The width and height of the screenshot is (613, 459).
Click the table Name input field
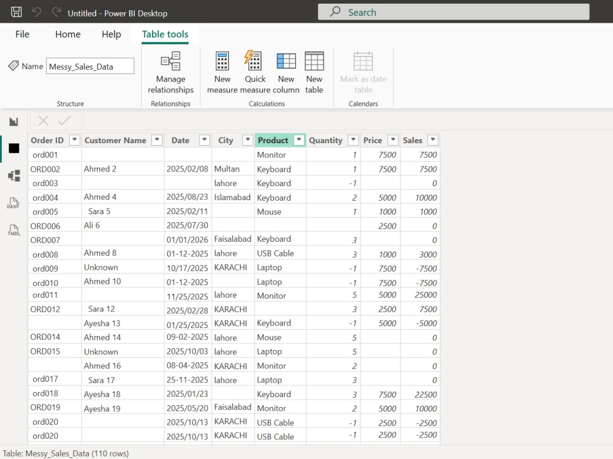[90, 66]
